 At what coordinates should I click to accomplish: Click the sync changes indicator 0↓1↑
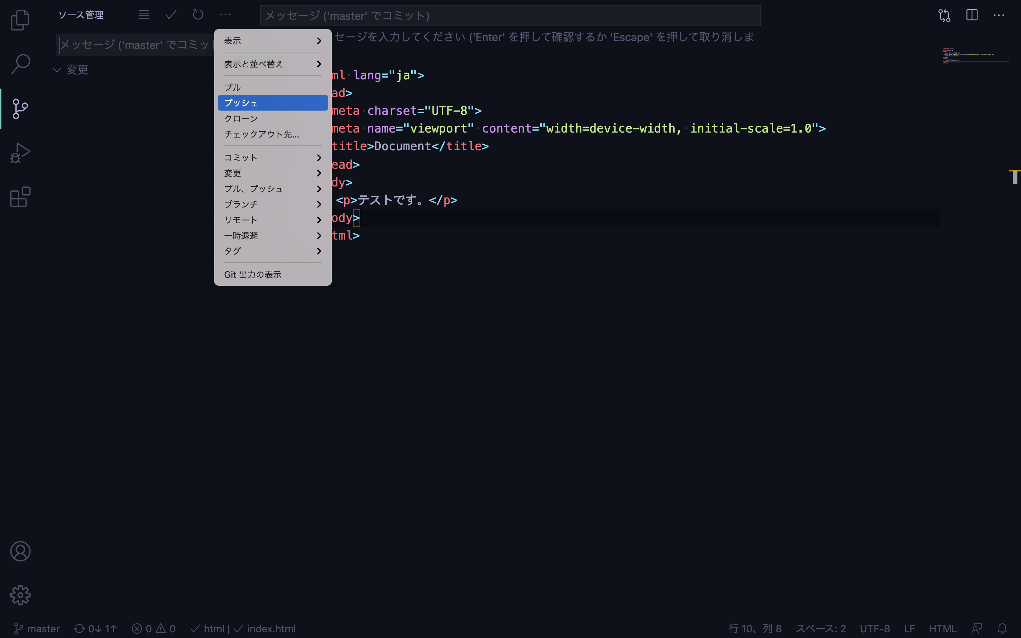[95, 628]
